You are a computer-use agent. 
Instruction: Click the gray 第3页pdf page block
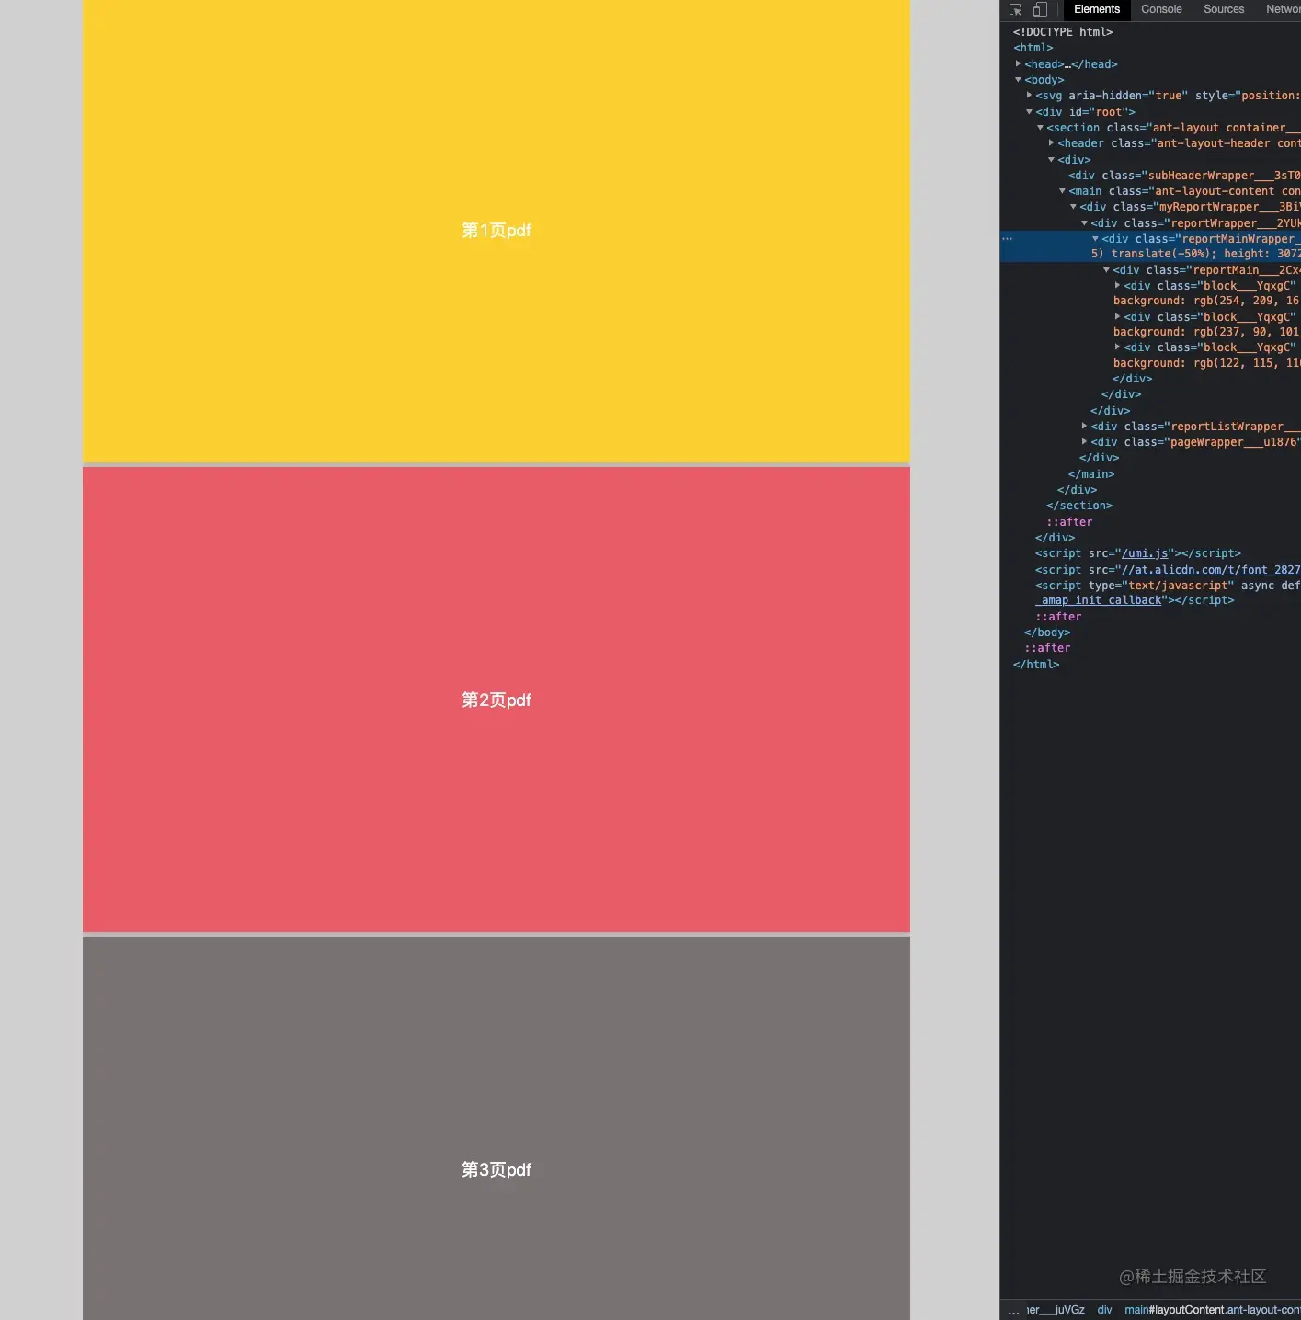pyautogui.click(x=496, y=1129)
